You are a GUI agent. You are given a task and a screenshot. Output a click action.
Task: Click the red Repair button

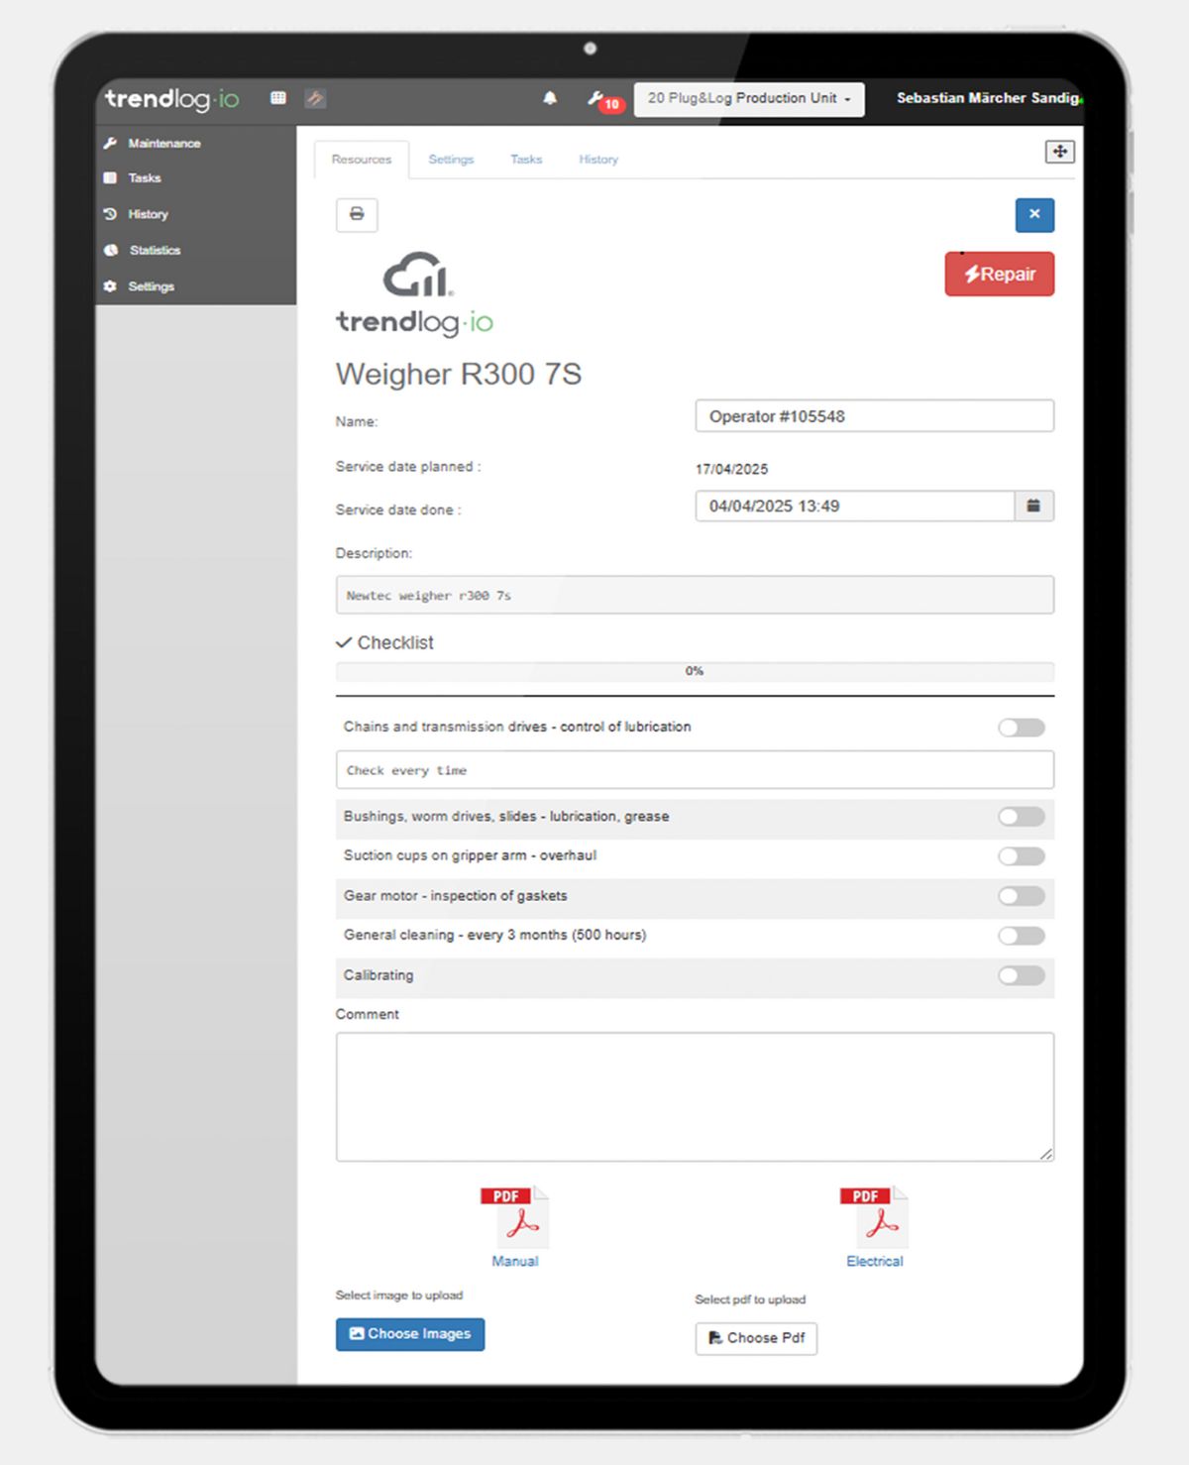point(1000,275)
